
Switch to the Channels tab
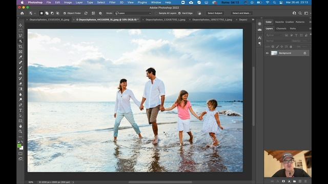click(x=281, y=29)
